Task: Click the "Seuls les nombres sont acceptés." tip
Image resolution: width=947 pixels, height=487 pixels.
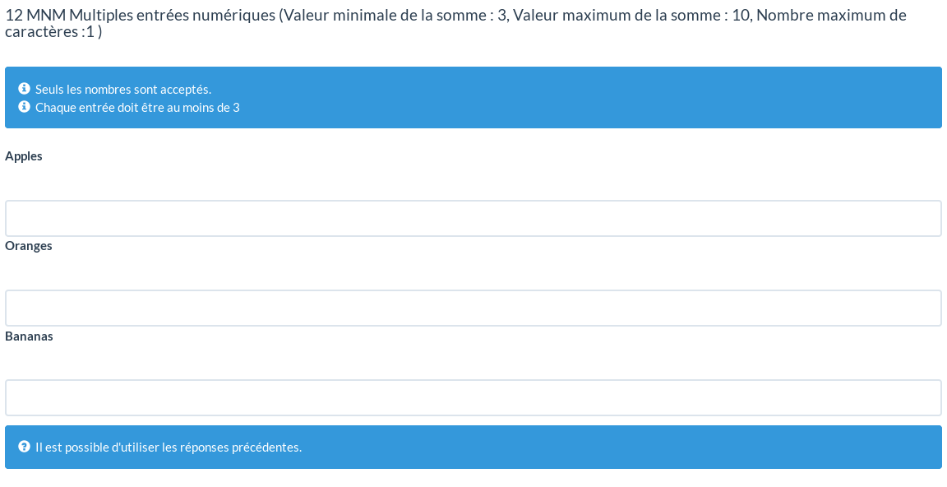Action: (x=123, y=90)
